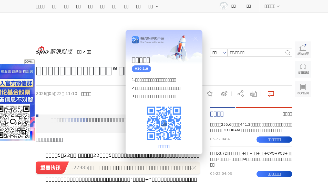Expand the top-right dropdown beside the avatar links
Image resolution: width=328 pixels, height=184 pixels.
click(272, 6)
